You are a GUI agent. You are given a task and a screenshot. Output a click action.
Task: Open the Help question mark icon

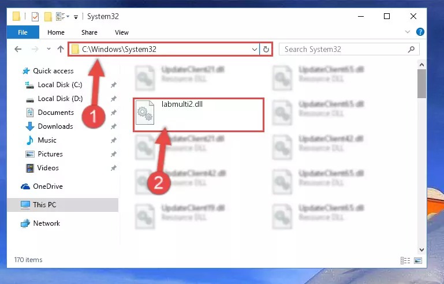[420, 32]
